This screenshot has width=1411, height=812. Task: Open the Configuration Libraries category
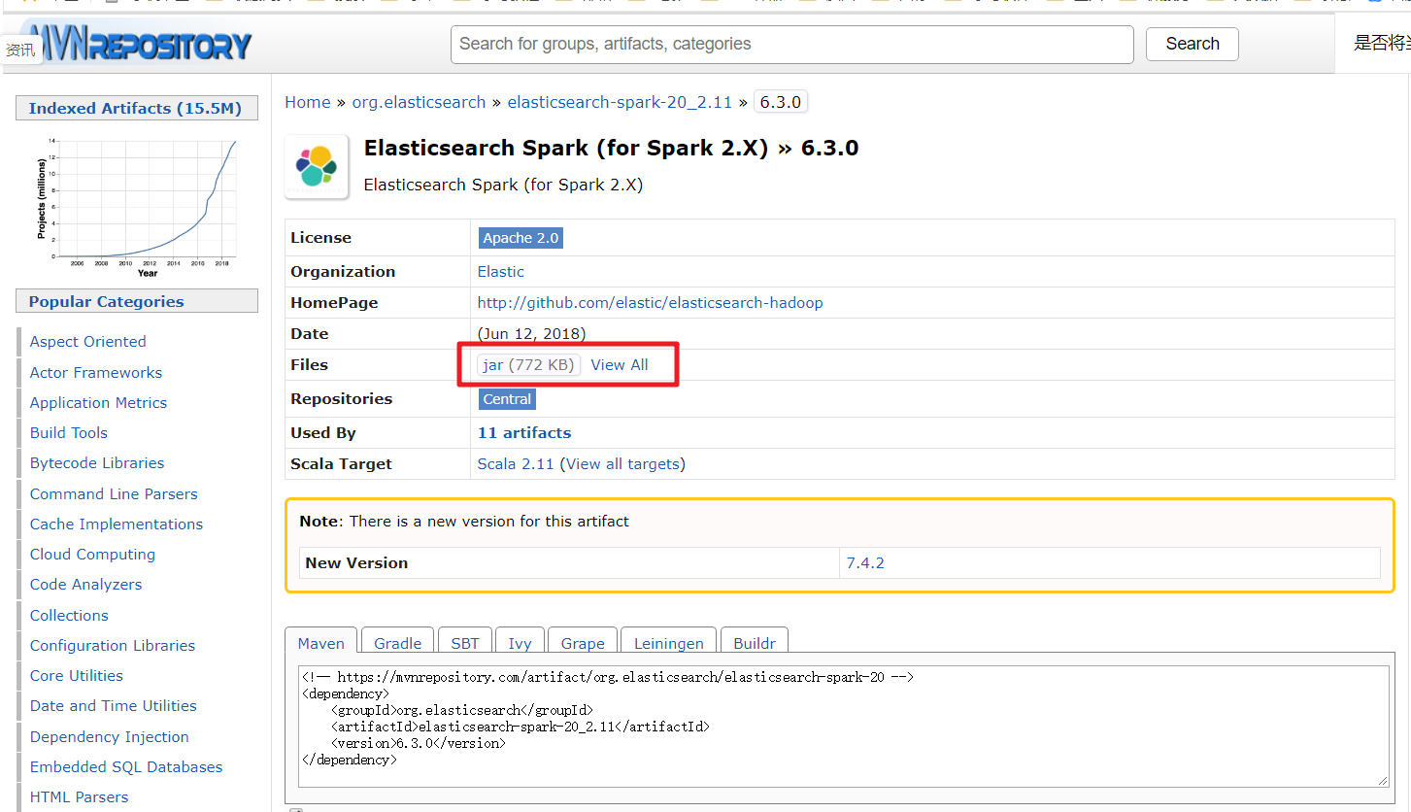(113, 646)
